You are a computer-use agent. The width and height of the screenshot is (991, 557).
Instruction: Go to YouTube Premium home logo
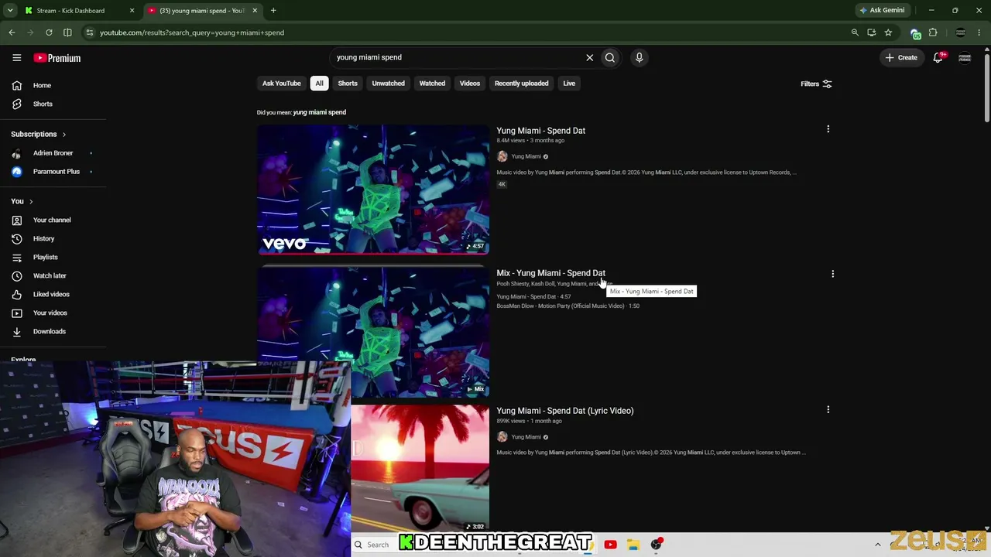point(57,58)
